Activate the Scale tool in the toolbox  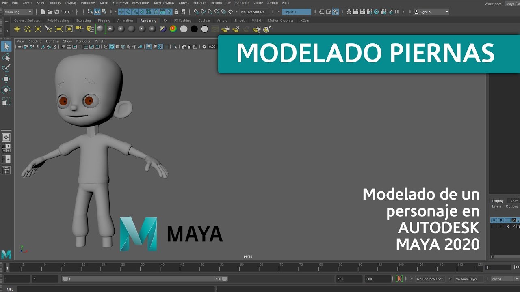6,101
